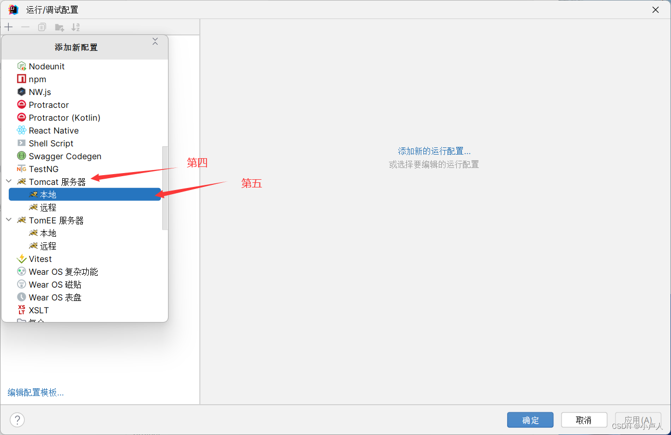Click the create new folder icon
Image resolution: width=671 pixels, height=435 pixels.
(59, 27)
